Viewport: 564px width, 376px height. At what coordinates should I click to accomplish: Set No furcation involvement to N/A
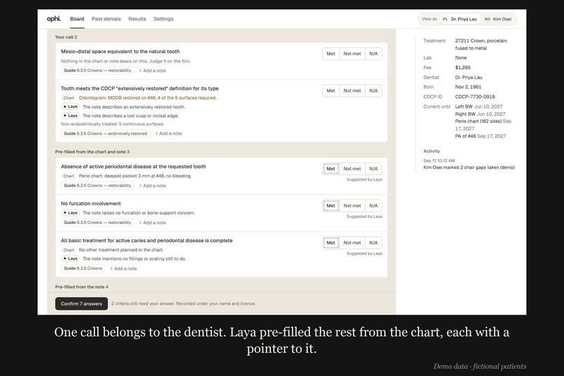[x=374, y=206]
